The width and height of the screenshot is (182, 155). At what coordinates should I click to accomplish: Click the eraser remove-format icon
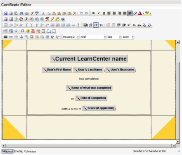135,13
